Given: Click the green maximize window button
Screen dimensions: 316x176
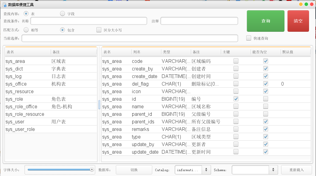Looking at the screenshot, I should 306,4.
